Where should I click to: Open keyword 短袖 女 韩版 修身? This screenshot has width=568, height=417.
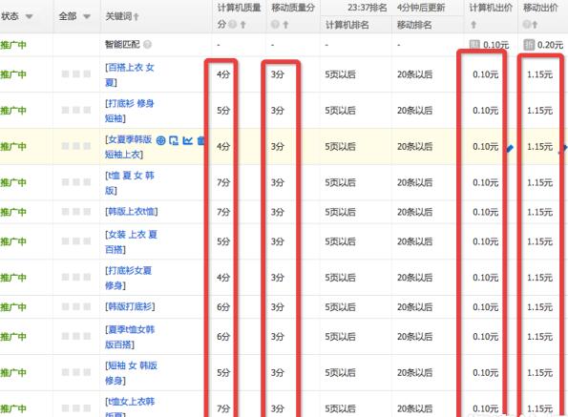tap(131, 373)
